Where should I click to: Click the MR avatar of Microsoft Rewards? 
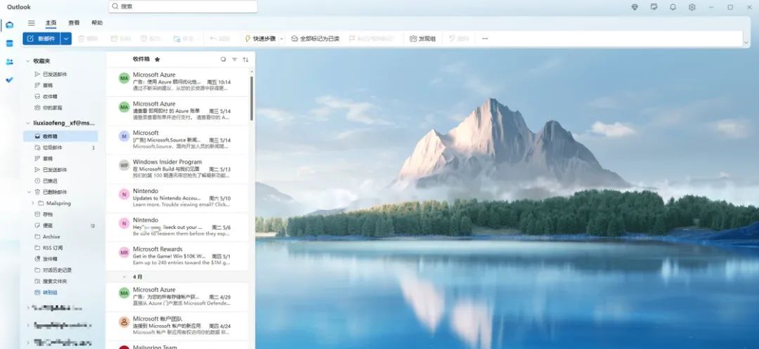(x=124, y=252)
